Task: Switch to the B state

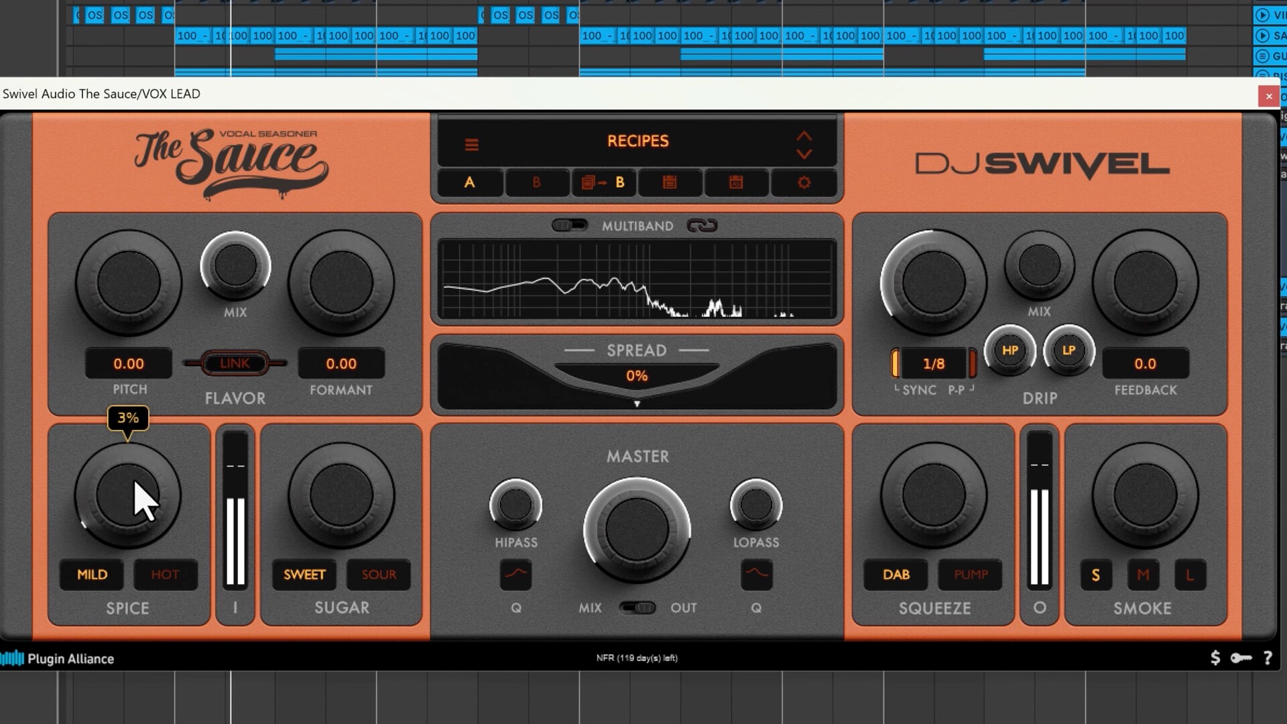Action: pos(536,182)
